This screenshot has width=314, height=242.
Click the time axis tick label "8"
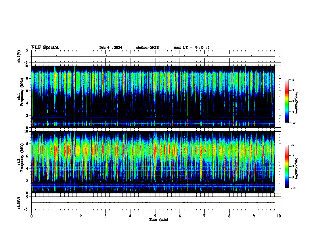[229, 216]
